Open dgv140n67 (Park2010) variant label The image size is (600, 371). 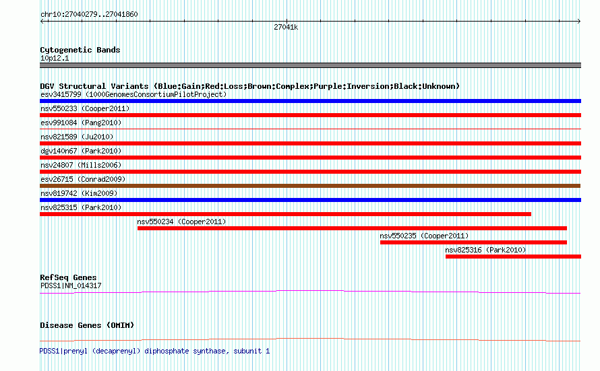point(81,151)
